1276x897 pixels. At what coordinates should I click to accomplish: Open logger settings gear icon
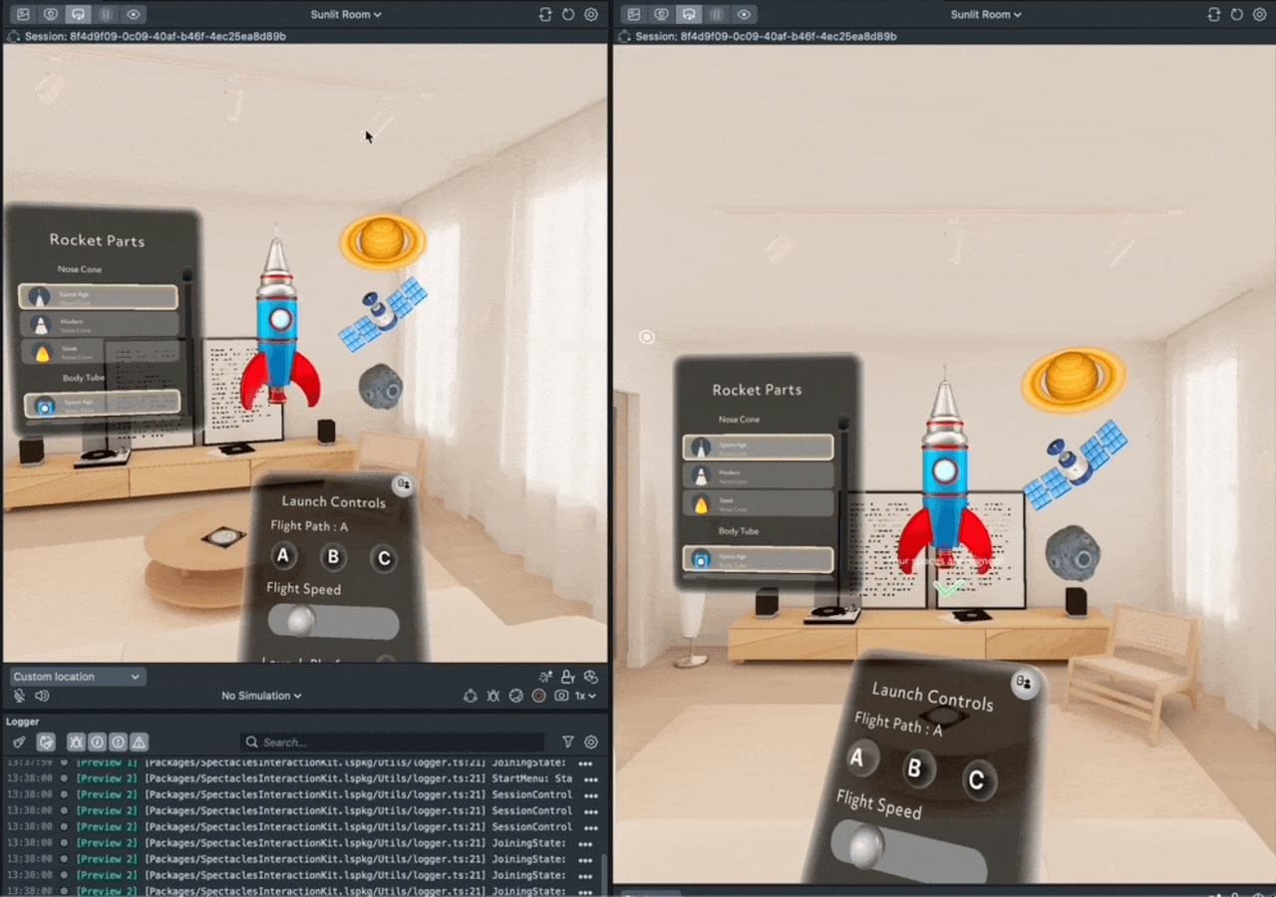(x=591, y=743)
